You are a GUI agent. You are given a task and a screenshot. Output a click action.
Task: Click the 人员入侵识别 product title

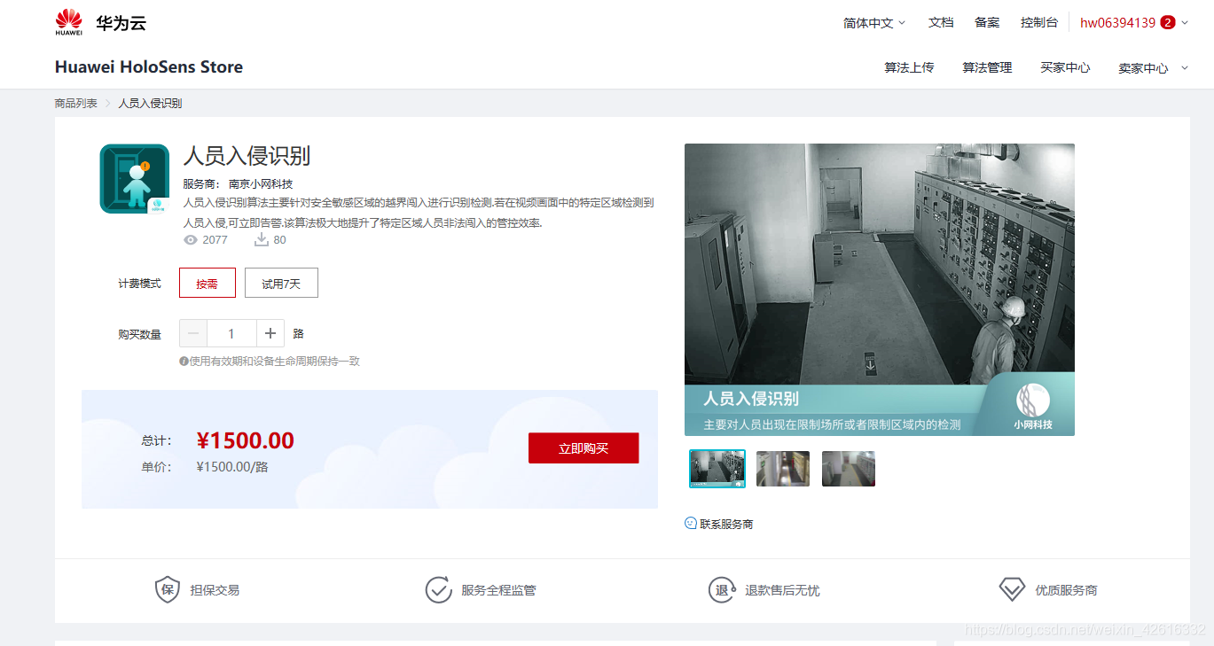tap(247, 156)
